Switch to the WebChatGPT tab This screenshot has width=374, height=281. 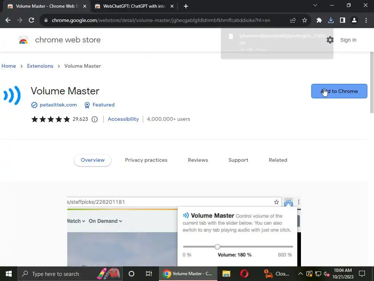(134, 6)
